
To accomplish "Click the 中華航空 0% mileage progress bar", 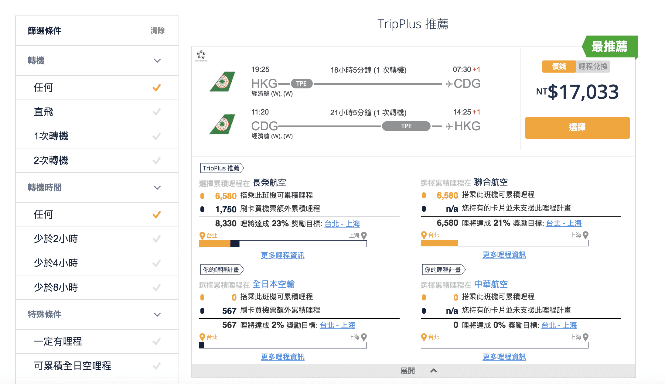I will (505, 345).
